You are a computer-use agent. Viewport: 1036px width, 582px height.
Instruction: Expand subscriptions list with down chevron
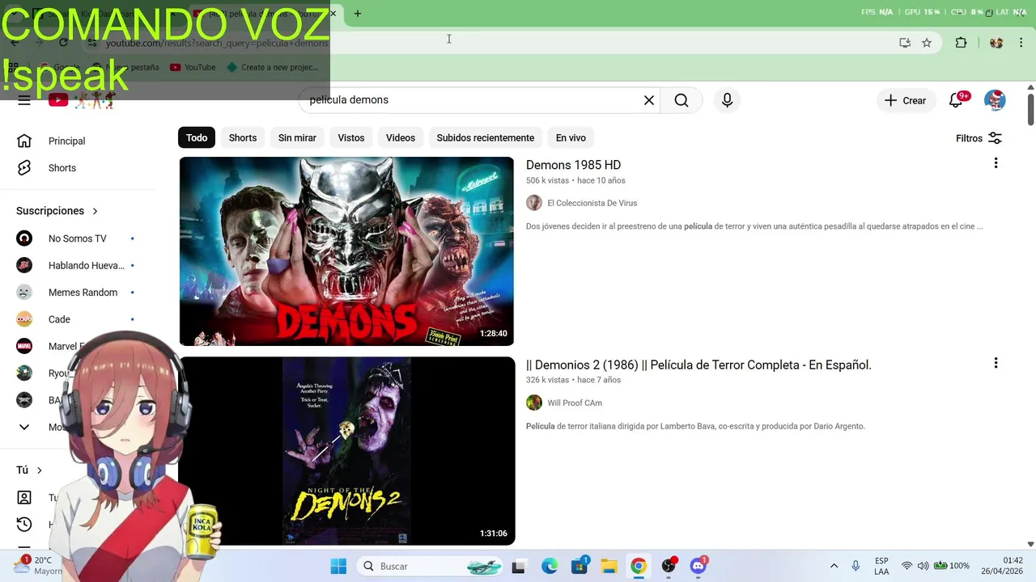coord(24,427)
